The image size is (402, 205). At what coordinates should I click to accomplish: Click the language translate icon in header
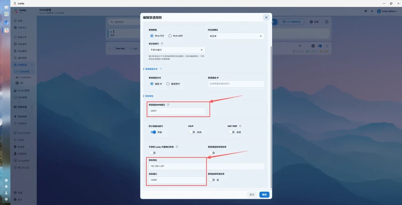(x=372, y=11)
